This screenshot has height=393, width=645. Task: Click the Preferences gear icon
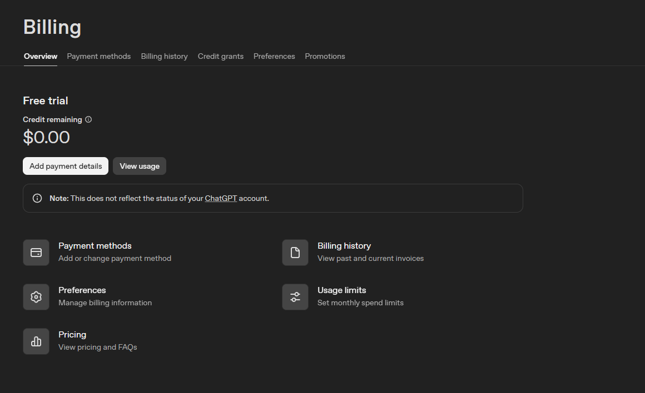(36, 297)
